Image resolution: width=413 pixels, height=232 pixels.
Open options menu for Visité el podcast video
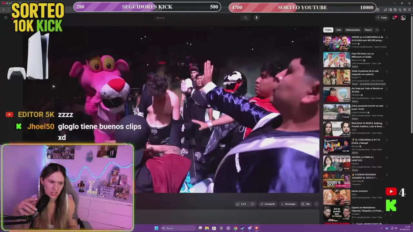point(387,71)
